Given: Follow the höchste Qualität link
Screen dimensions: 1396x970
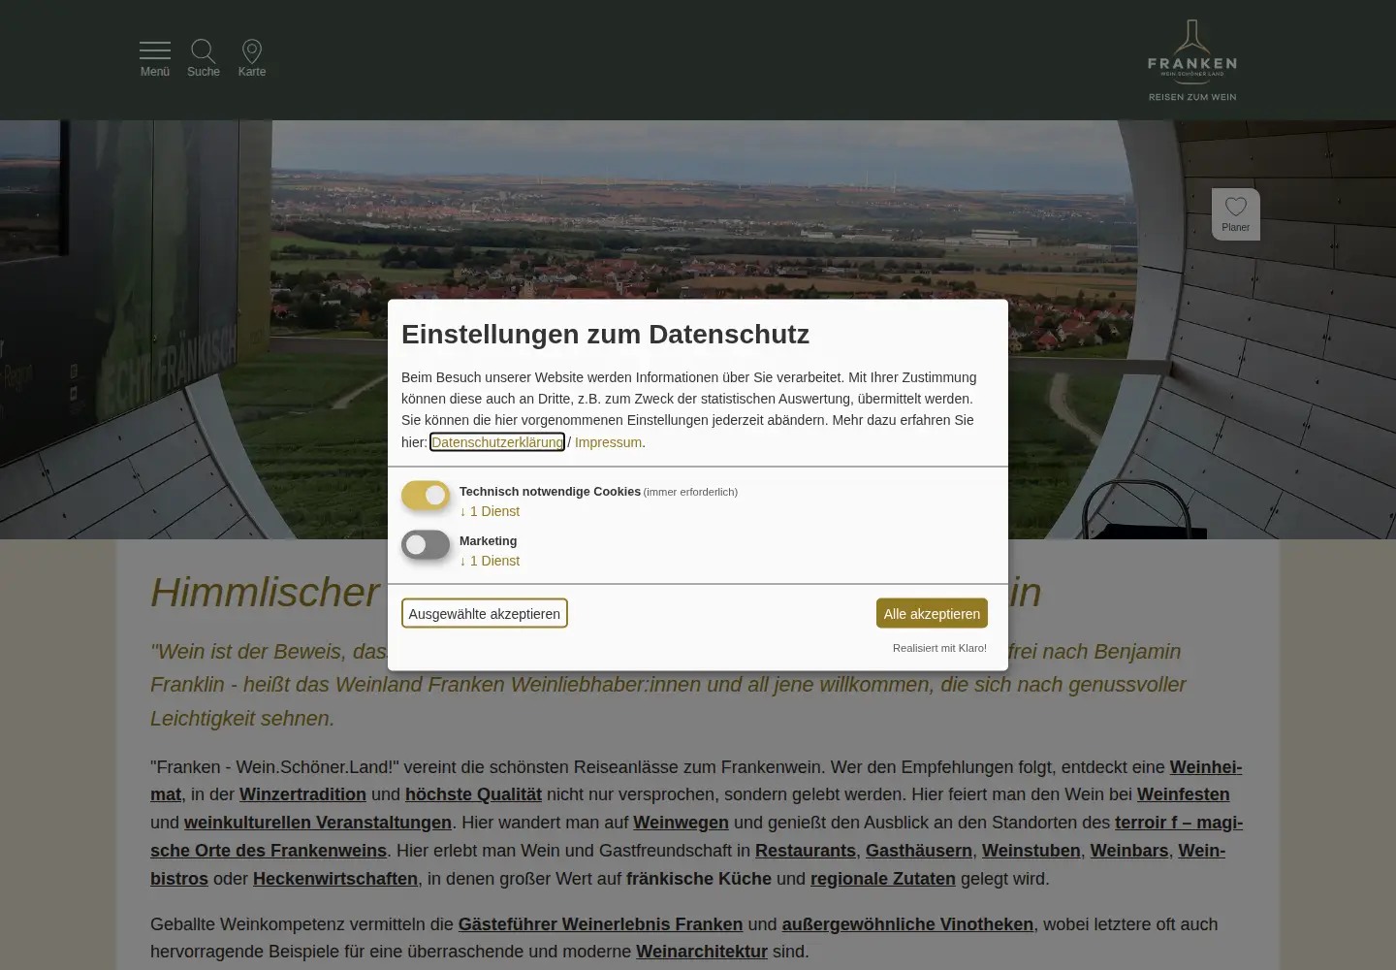Looking at the screenshot, I should point(473,794).
